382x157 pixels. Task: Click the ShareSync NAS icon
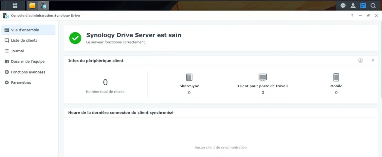[x=189, y=78]
